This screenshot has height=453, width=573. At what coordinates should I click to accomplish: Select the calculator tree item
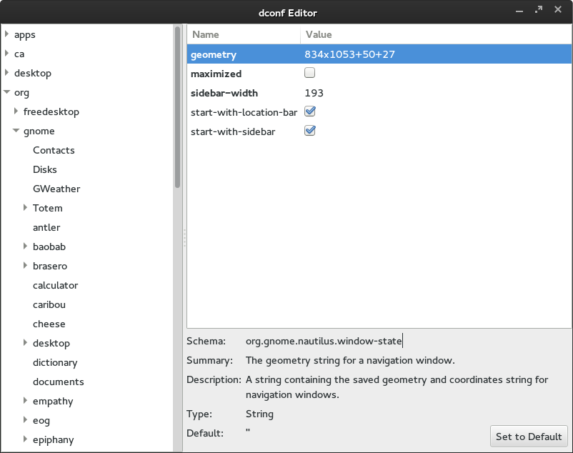tap(55, 285)
